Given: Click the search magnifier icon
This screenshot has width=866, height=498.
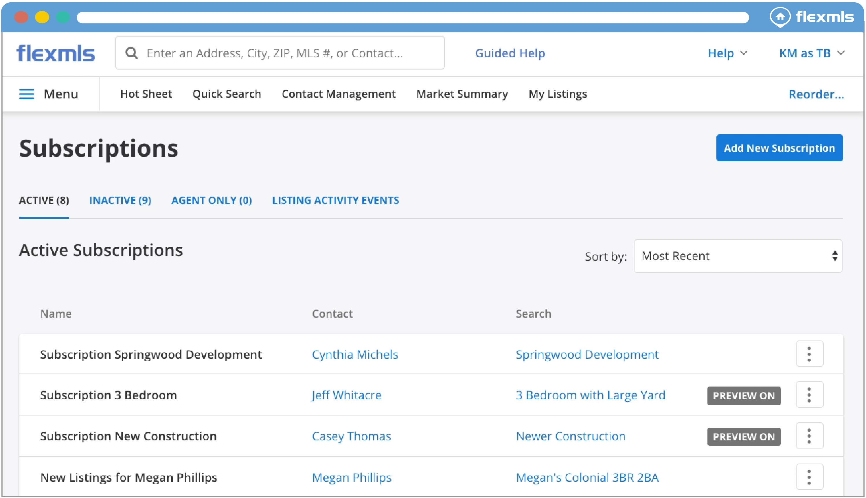Looking at the screenshot, I should tap(132, 53).
